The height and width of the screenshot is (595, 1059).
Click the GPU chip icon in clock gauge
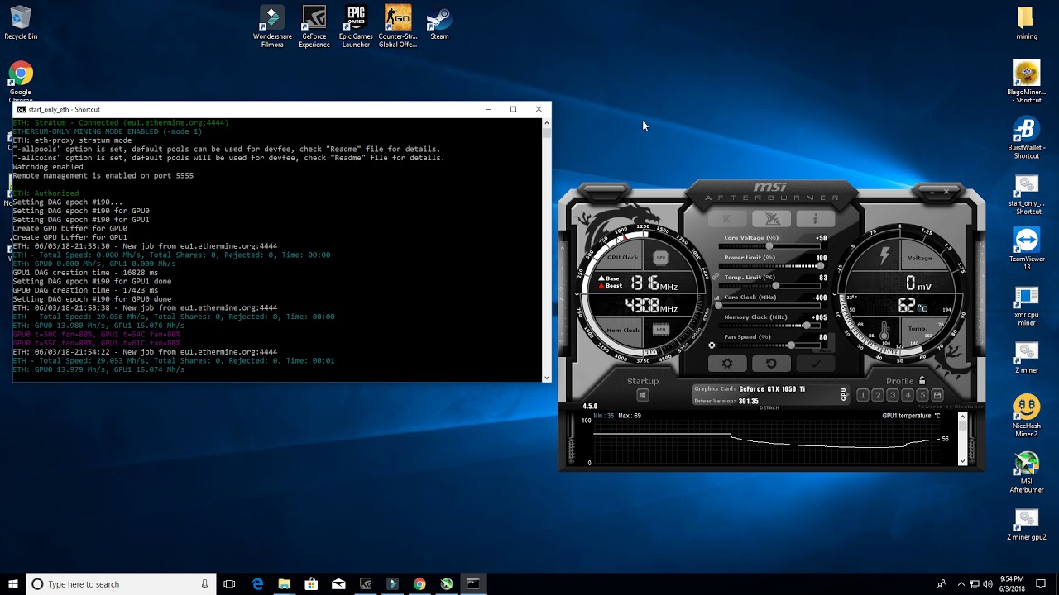pyautogui.click(x=661, y=257)
